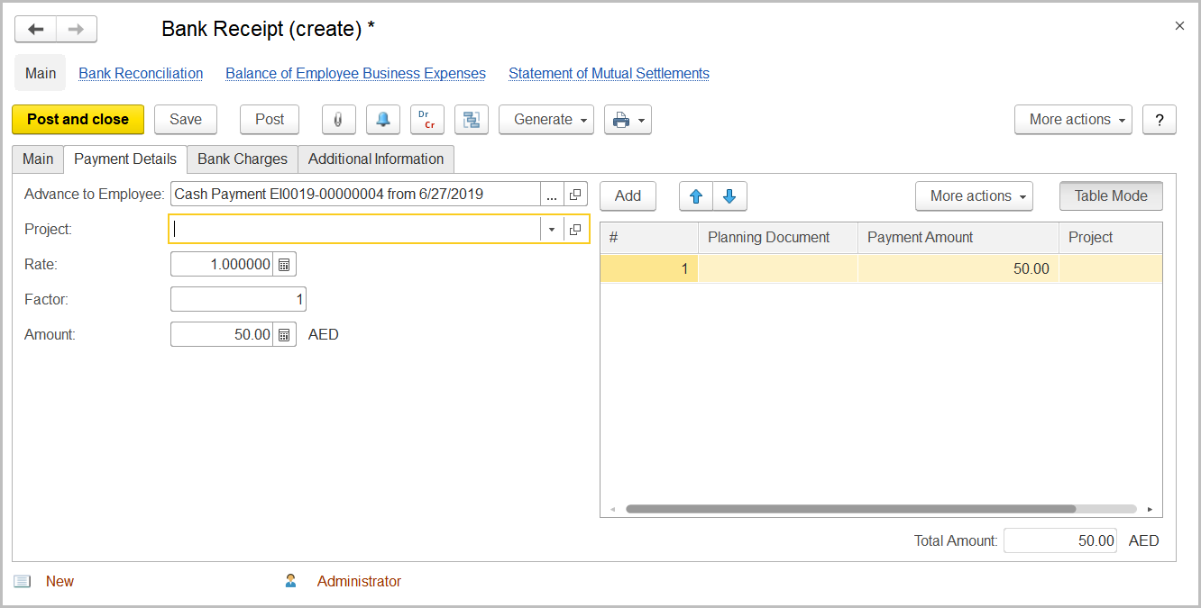The width and height of the screenshot is (1201, 608).
Task: Expand the Project field dropdown
Action: pyautogui.click(x=551, y=229)
